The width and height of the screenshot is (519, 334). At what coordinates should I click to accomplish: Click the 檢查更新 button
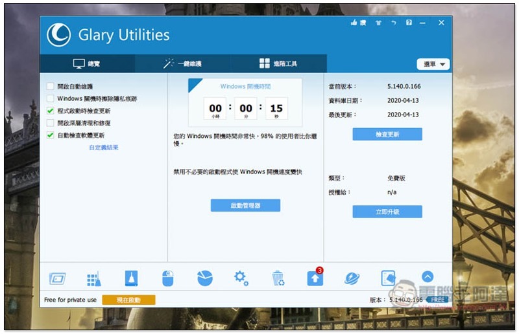pyautogui.click(x=387, y=134)
